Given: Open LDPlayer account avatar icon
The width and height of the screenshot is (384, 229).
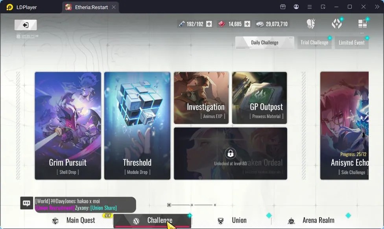Looking at the screenshot, I should coord(296,7).
